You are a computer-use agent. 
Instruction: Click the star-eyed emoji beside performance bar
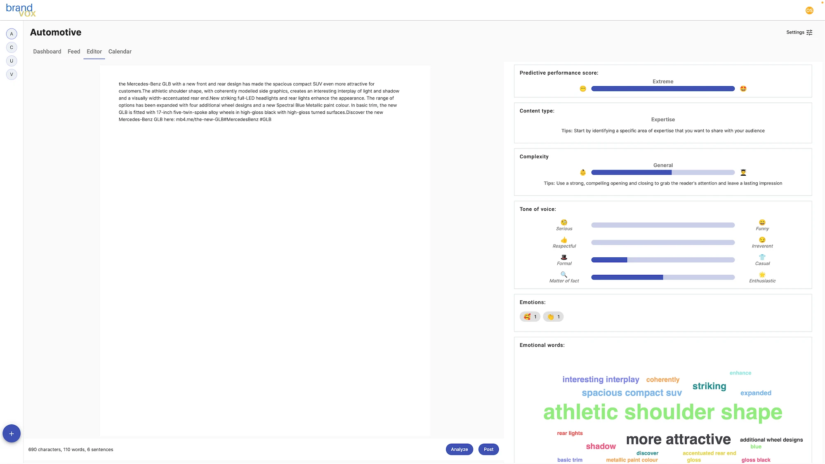pyautogui.click(x=743, y=89)
